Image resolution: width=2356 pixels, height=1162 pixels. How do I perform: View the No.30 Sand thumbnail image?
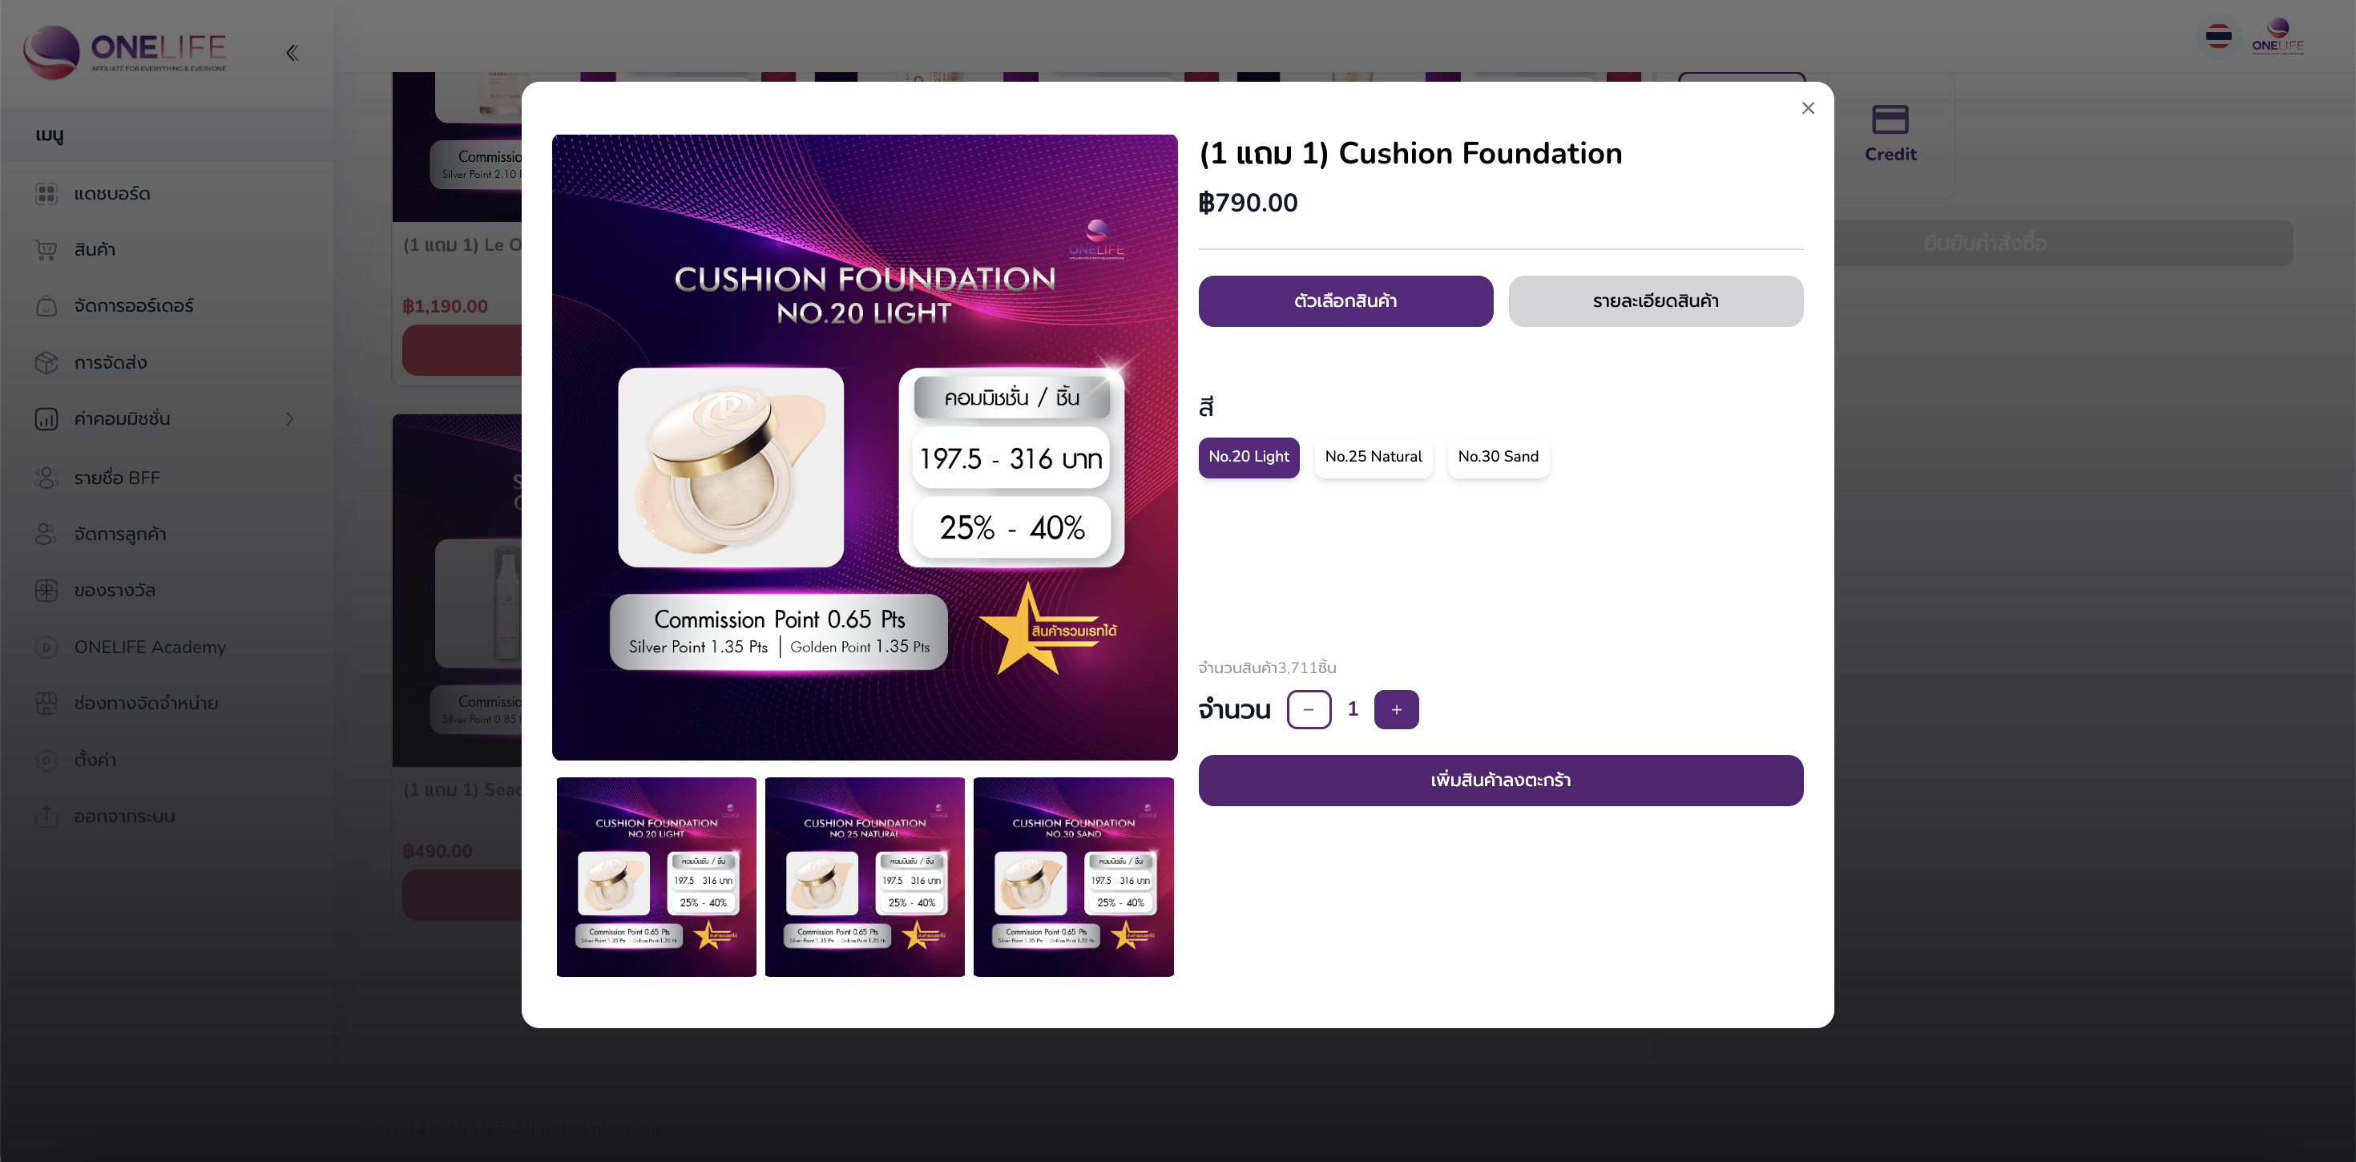tap(1073, 877)
